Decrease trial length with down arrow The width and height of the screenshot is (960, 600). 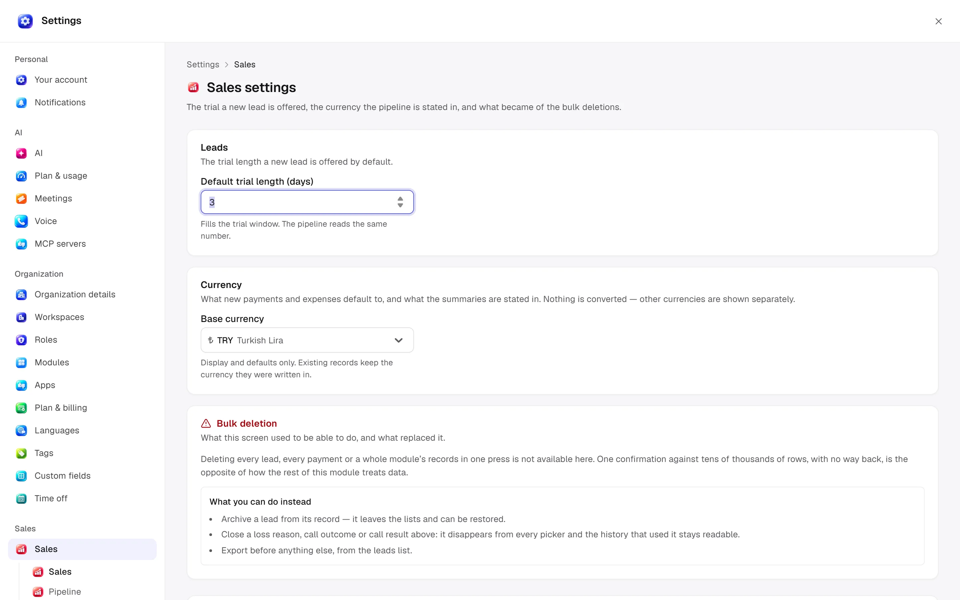click(400, 205)
